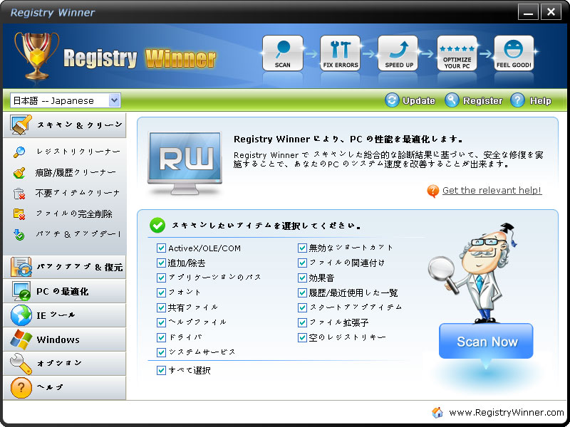Click the SPEED UP step icon
The height and width of the screenshot is (427, 570).
point(398,53)
